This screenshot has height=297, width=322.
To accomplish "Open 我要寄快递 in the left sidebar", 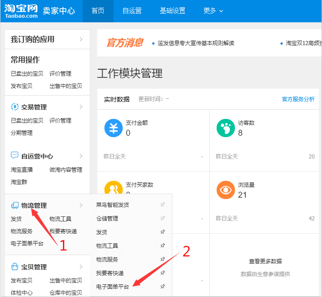I will (63, 231).
